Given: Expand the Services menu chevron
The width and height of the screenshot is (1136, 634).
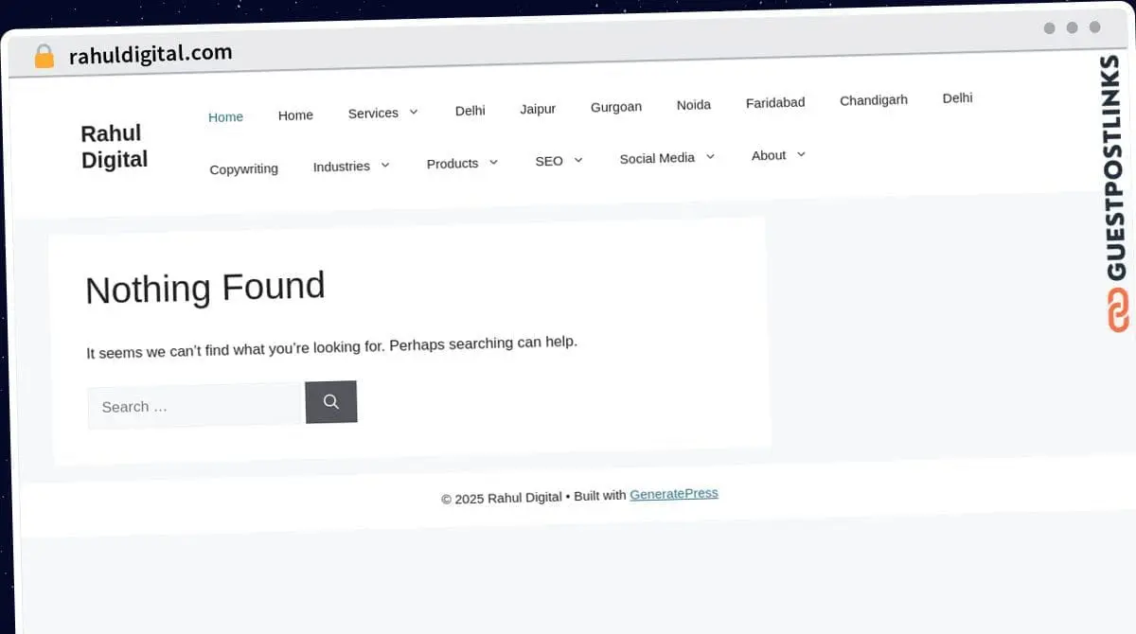Looking at the screenshot, I should [x=414, y=112].
